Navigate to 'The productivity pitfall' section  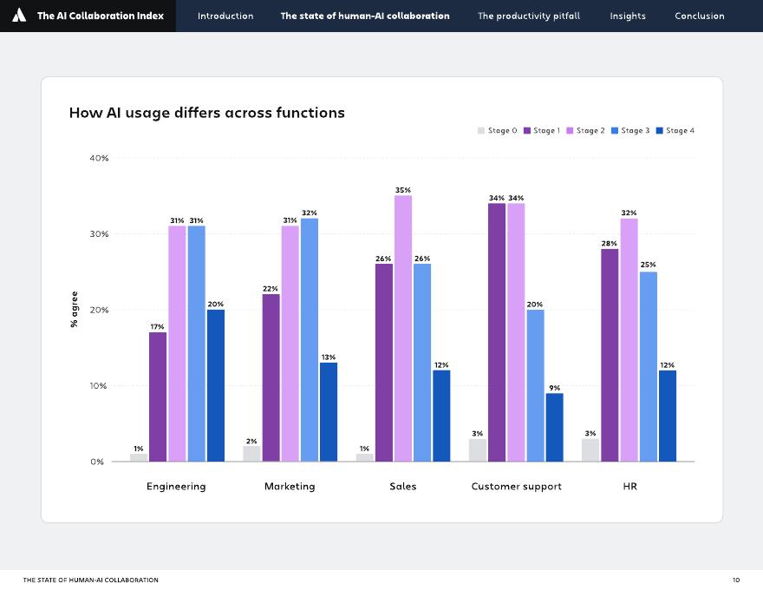pos(528,16)
